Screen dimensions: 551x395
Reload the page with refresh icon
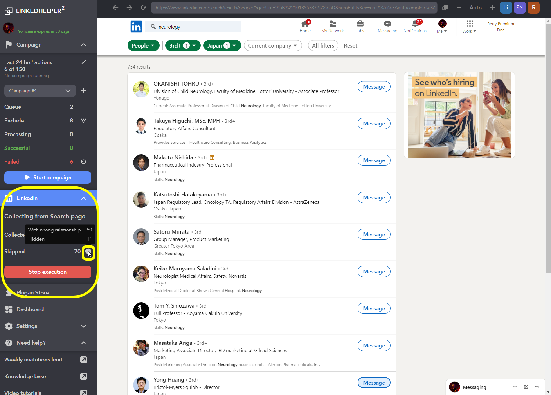coord(143,8)
